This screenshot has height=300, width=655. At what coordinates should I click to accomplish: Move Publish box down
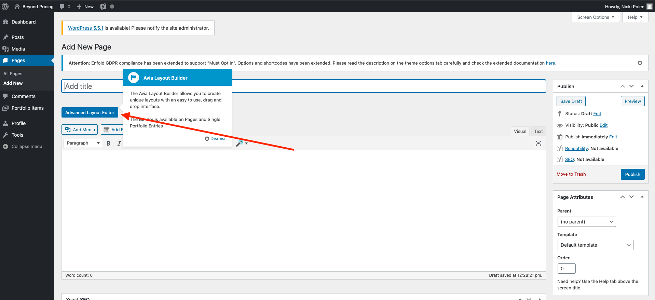click(x=631, y=86)
